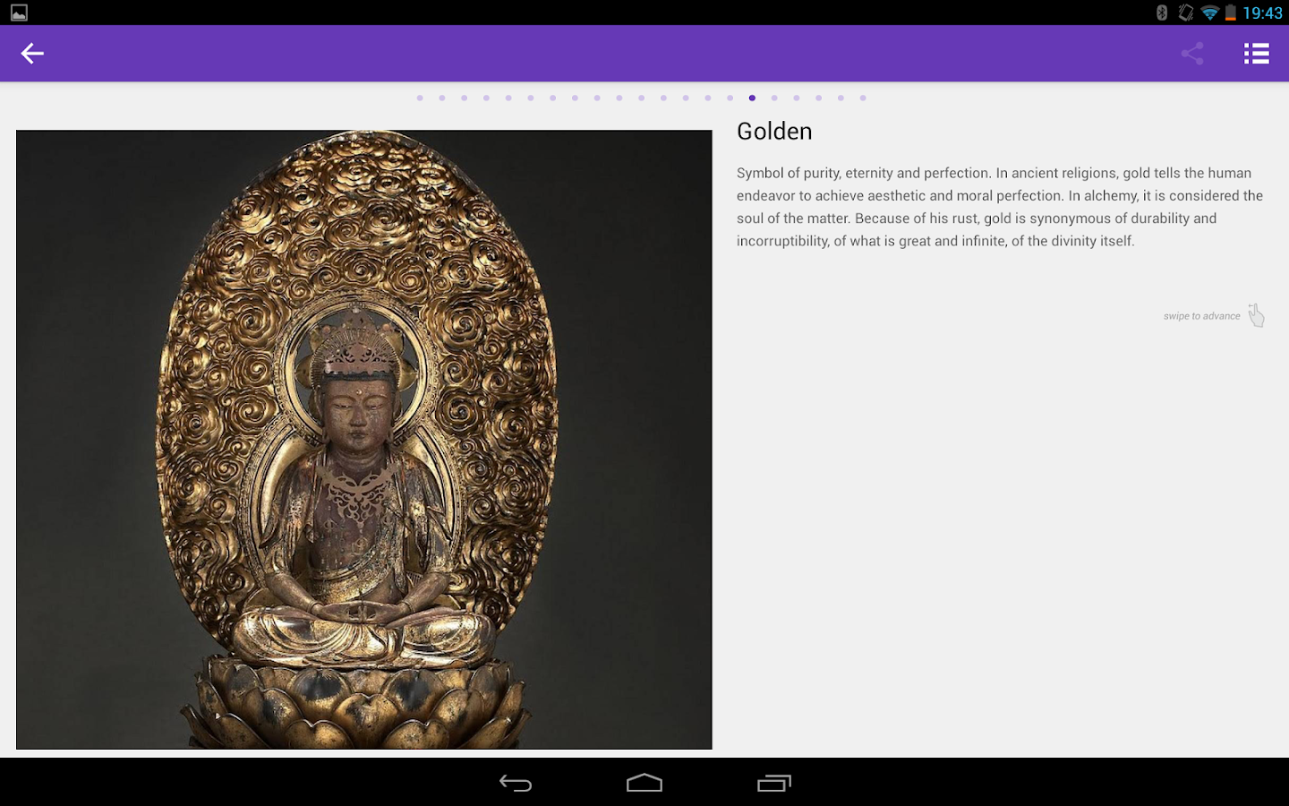The image size is (1289, 806).
Task: Open the golden Buddha statue image
Action: [x=364, y=440]
